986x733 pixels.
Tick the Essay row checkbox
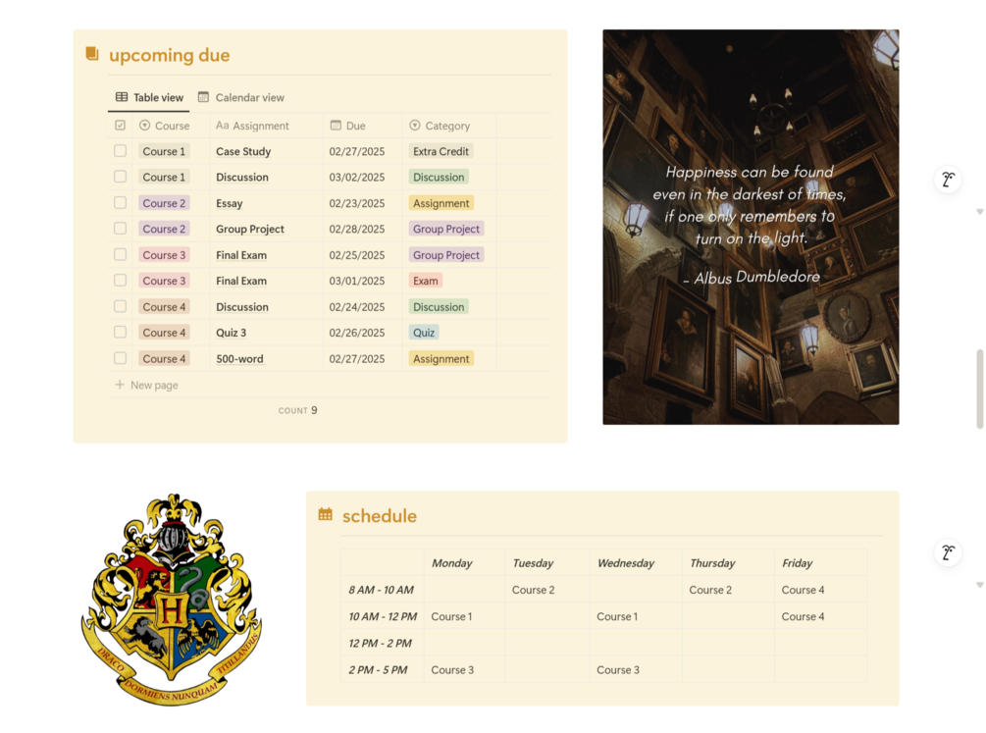pyautogui.click(x=120, y=202)
